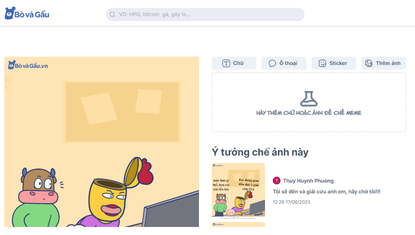Click the search magnifier icon
Viewport: 415px width, 235px height.
[x=113, y=15]
